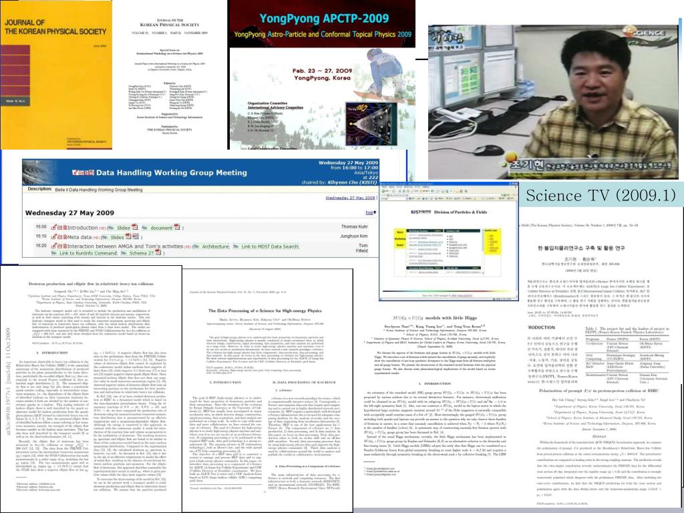
Task: Click the red document icon directly before Meta data title
Action: coord(65,237)
